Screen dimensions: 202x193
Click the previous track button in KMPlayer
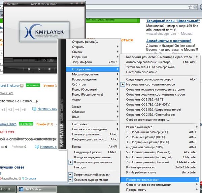[x=29, y=69]
